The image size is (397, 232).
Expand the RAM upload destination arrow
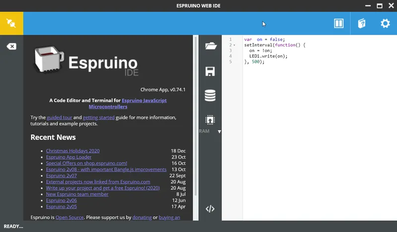[x=219, y=132]
